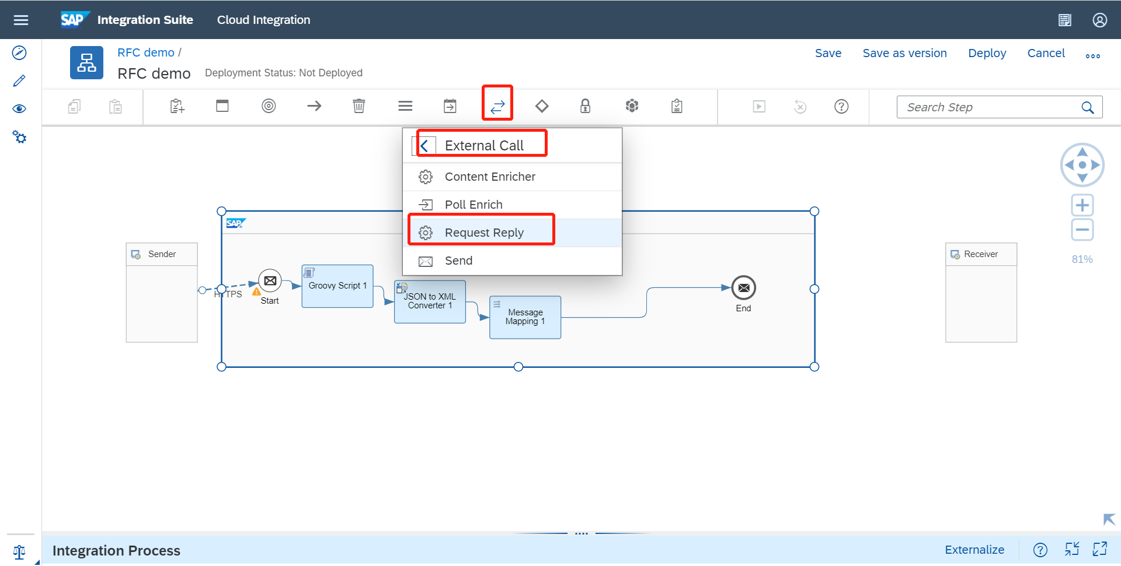Open the RFC demo breadcrumb link
Image resolution: width=1121 pixels, height=566 pixels.
[x=146, y=52]
